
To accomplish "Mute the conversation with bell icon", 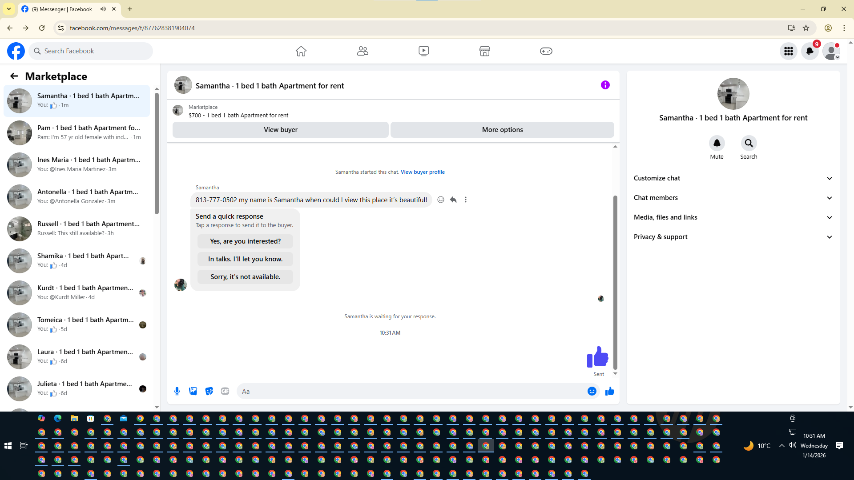I will point(717,143).
